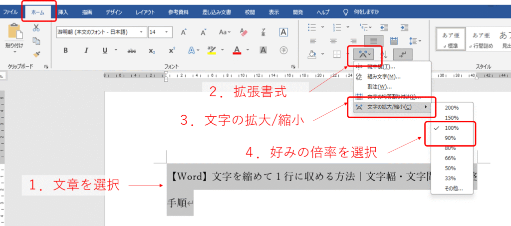Screen dimensions: 511x226
Task: Toggle Bold formatting
Action: click(65, 50)
